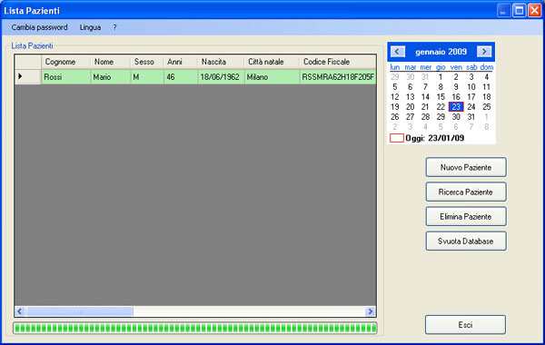Select grayed day 8 of next month

[487, 127]
